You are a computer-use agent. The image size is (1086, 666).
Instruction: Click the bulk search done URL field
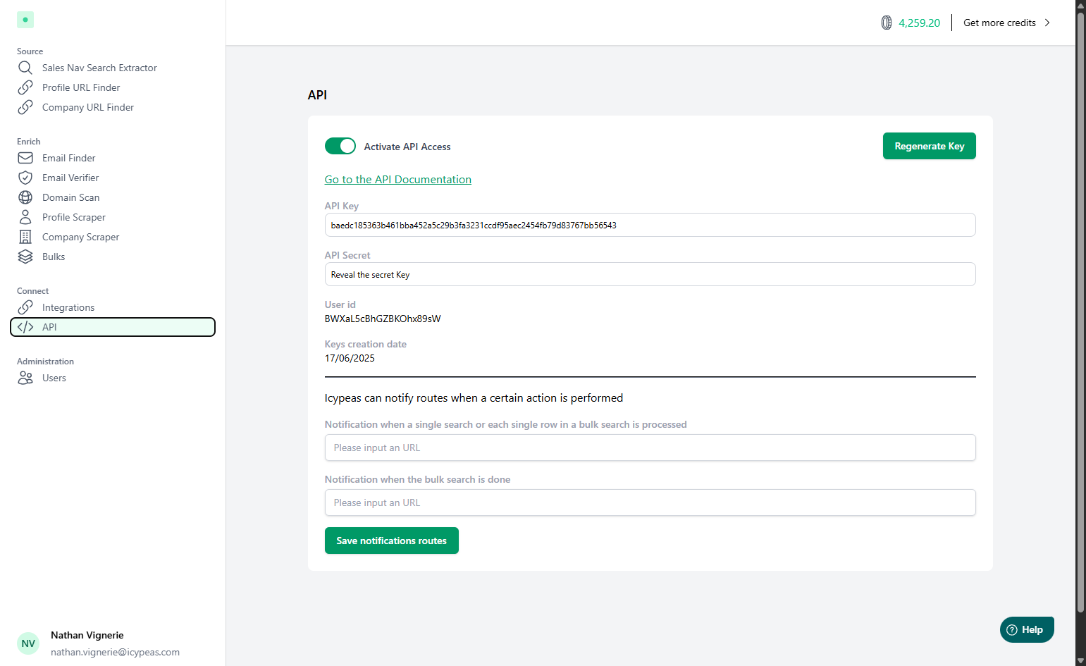650,502
